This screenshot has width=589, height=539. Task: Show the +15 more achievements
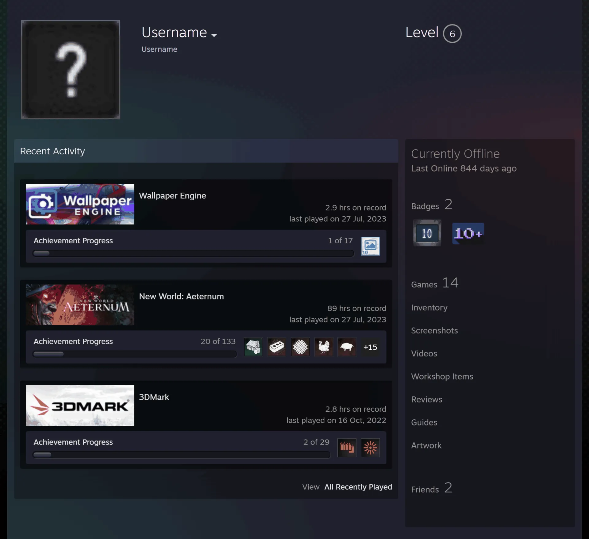coord(370,347)
